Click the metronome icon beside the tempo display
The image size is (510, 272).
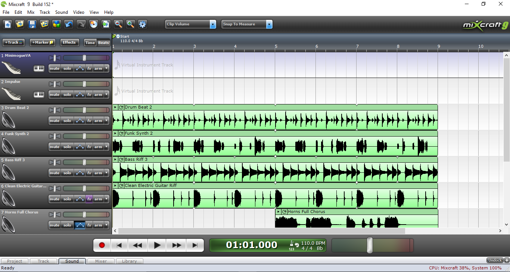click(292, 243)
